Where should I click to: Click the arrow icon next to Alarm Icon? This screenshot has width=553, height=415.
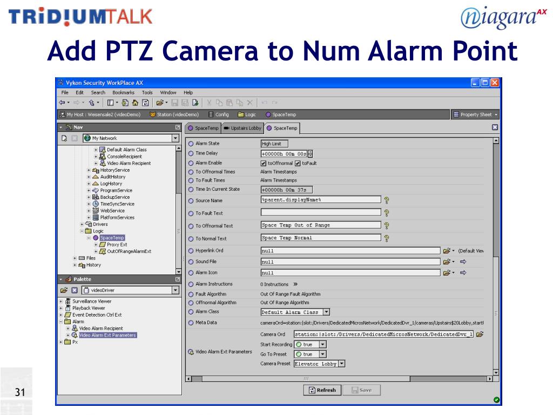point(463,273)
